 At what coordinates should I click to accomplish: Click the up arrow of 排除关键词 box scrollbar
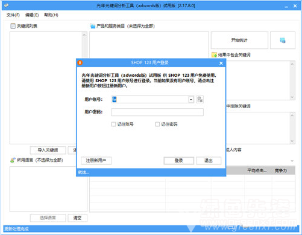click(x=292, y=115)
